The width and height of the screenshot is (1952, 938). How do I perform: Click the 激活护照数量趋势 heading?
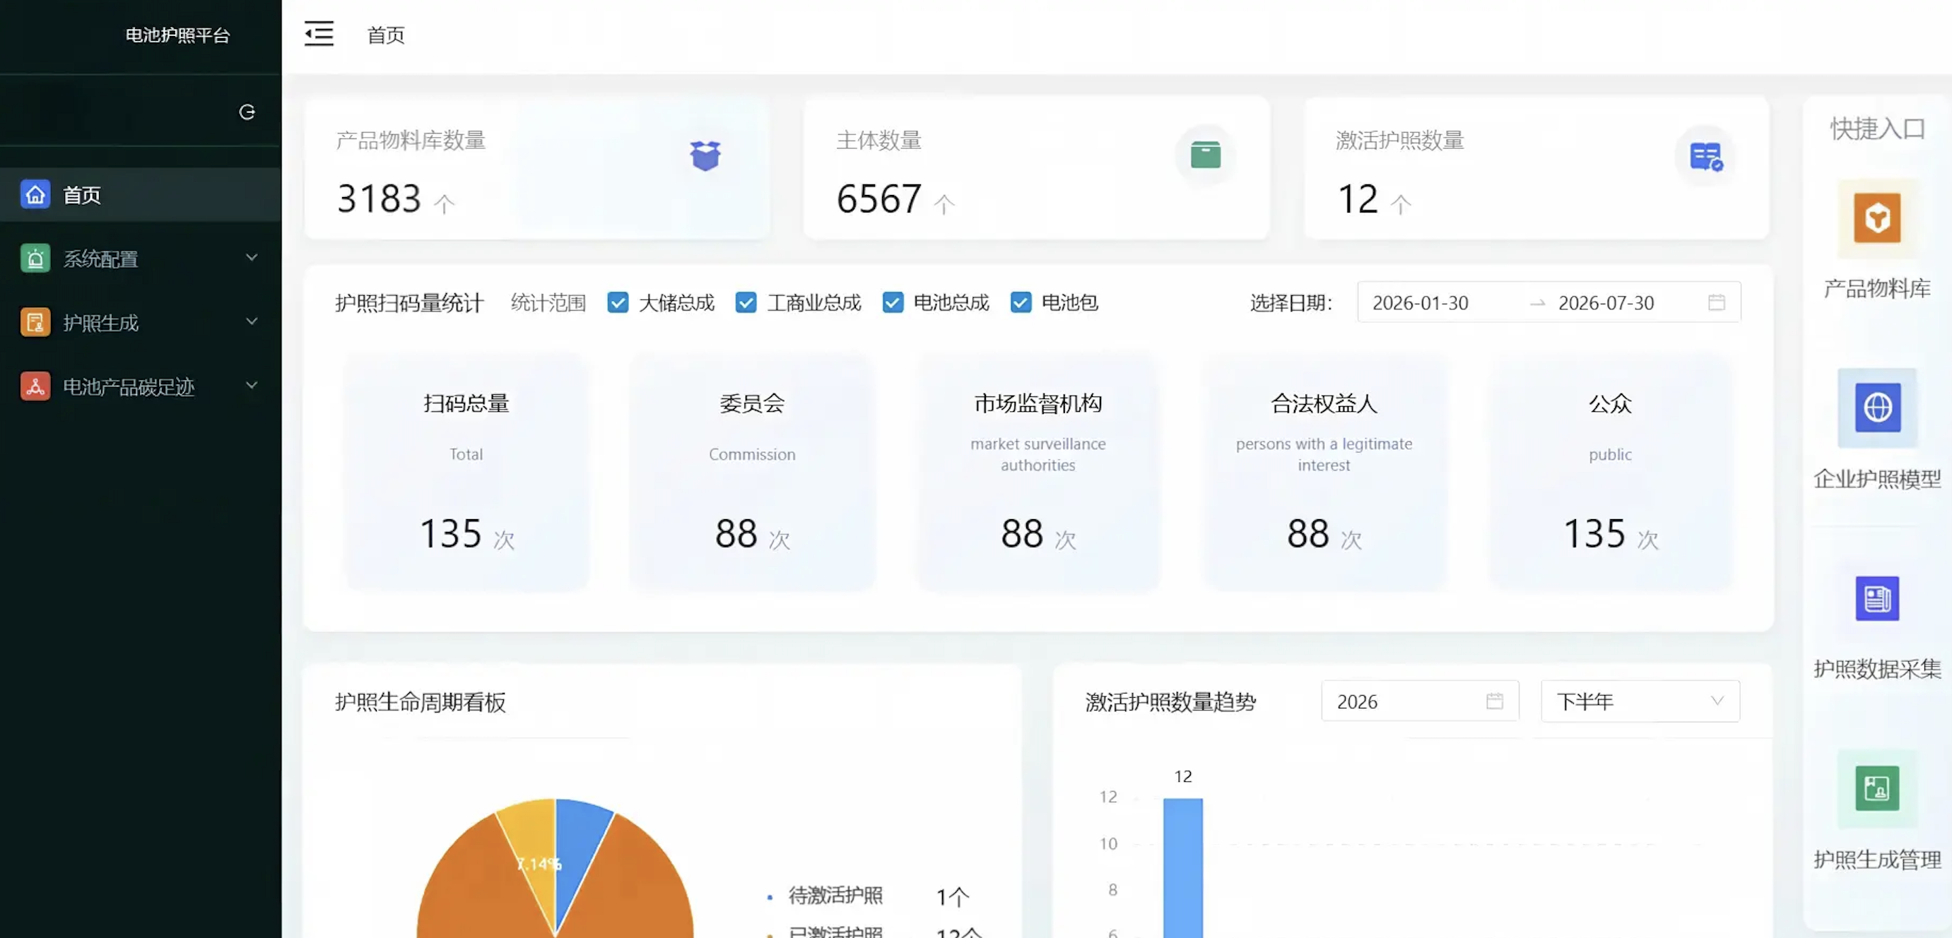(1171, 702)
